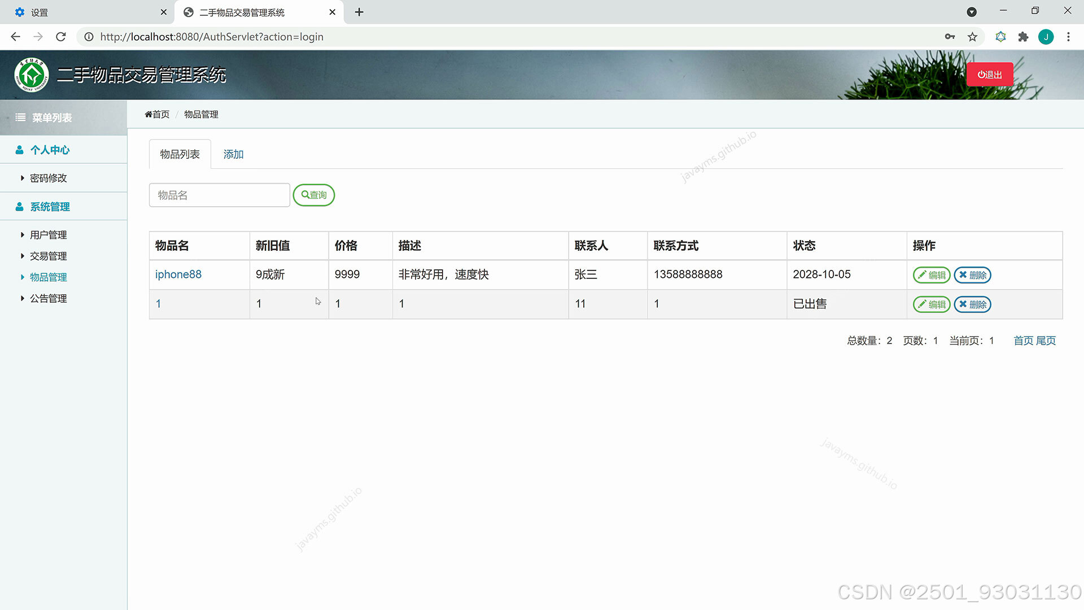The image size is (1084, 610).
Task: Click the 退出 logout button
Action: (x=990, y=75)
